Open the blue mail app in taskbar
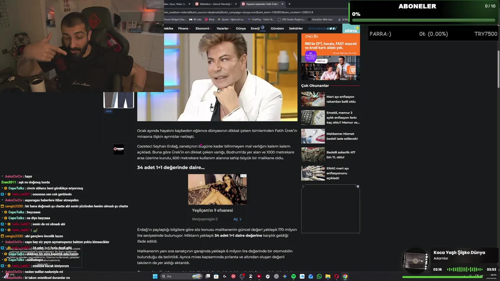Viewport: 500px width, 281px height. (311, 276)
